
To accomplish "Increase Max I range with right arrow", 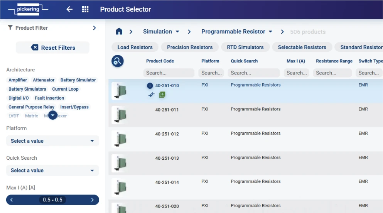I will (x=92, y=200).
